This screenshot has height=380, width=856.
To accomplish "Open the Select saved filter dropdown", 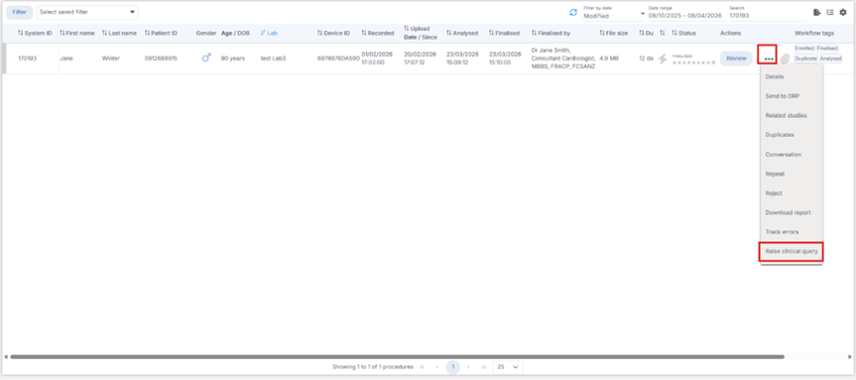I will tap(87, 12).
